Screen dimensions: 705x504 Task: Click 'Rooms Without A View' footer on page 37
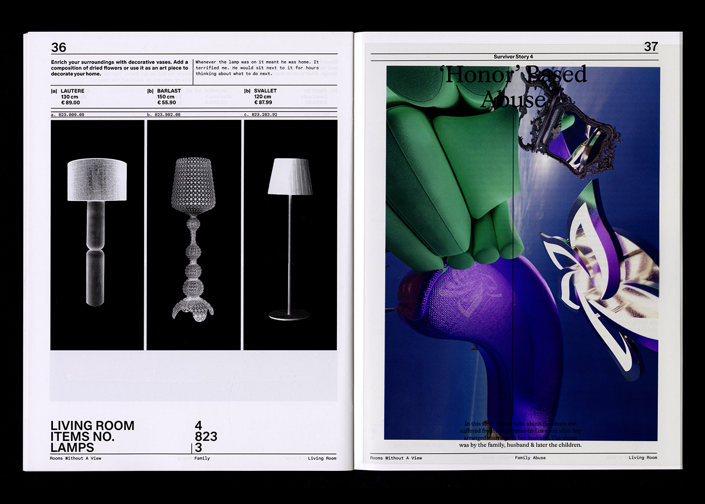[x=396, y=458]
